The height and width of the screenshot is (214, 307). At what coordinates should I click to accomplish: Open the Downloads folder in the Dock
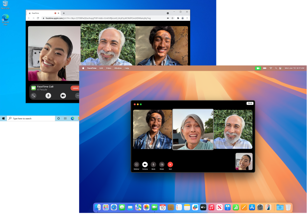click(x=280, y=207)
